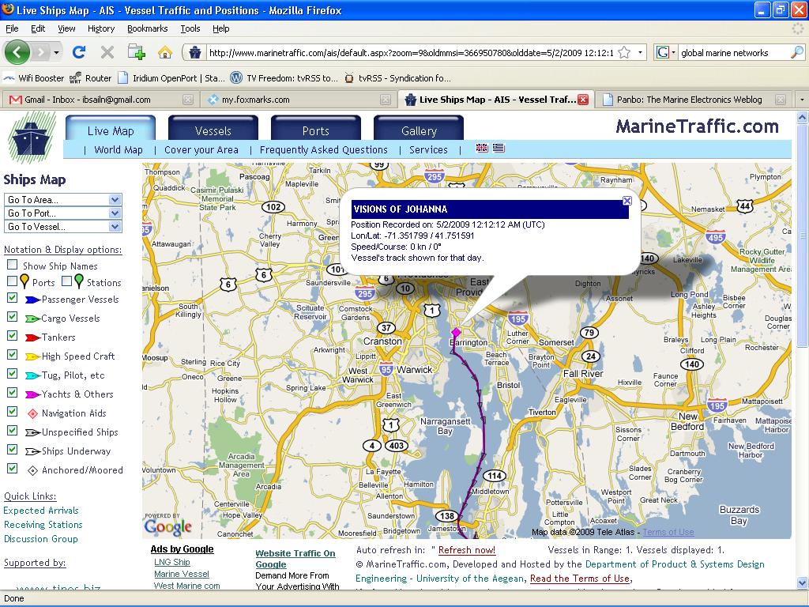Click the scrollbar down arrow
The width and height of the screenshot is (809, 607).
803,583
